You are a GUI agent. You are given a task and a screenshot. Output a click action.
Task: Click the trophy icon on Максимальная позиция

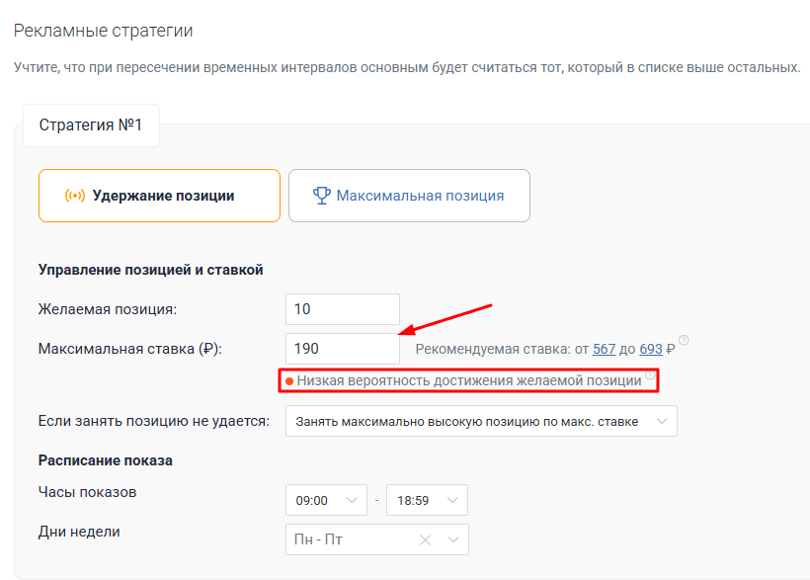click(x=321, y=196)
